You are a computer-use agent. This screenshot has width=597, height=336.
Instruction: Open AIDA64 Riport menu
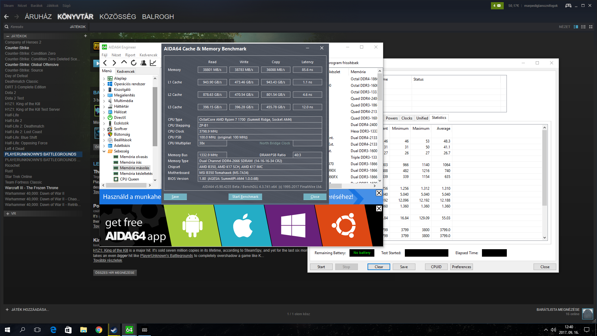coord(130,55)
